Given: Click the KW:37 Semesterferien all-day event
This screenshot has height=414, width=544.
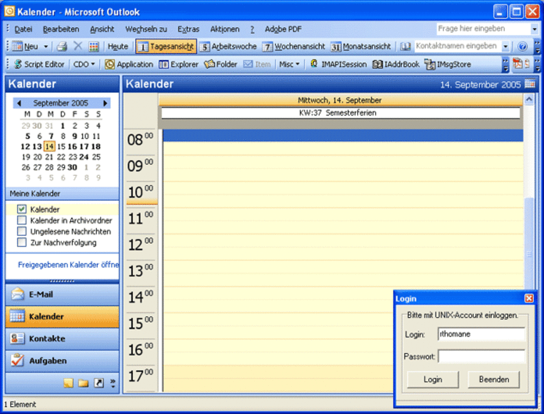Looking at the screenshot, I should (341, 113).
